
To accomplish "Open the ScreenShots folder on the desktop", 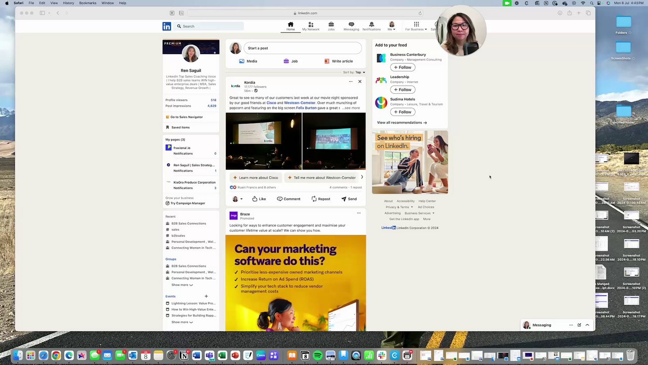I will pyautogui.click(x=623, y=48).
